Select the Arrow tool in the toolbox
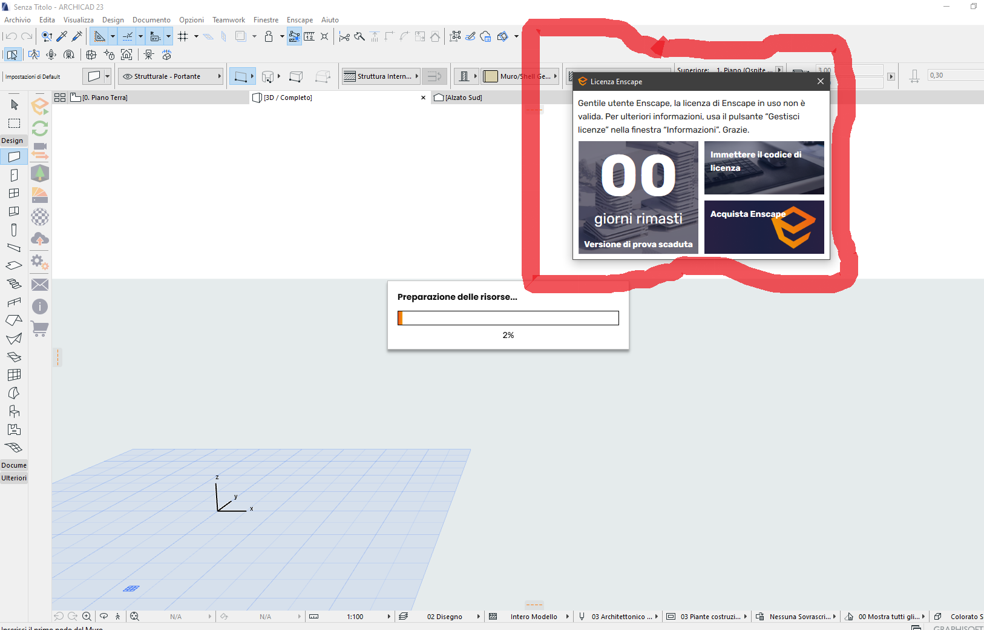Viewport: 984px width, 630px height. coord(15,105)
